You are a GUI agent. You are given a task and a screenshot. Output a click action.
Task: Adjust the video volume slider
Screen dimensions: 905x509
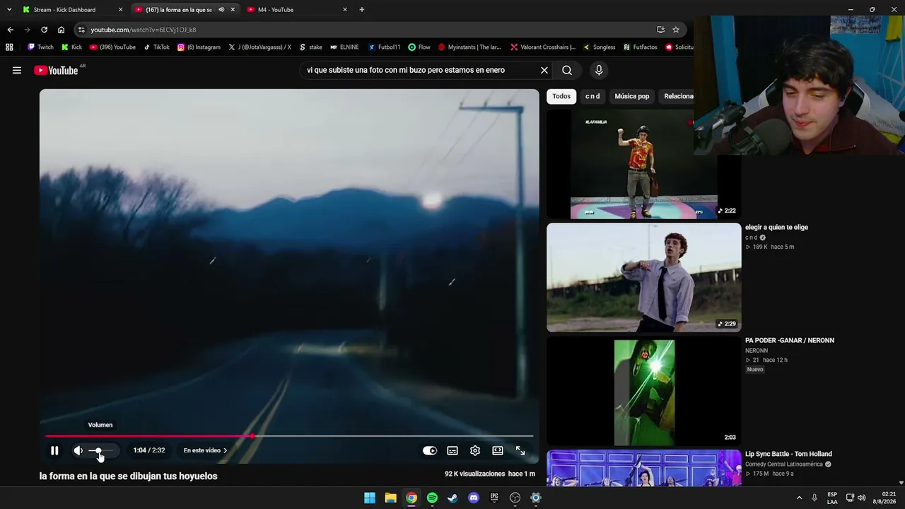[x=100, y=450]
